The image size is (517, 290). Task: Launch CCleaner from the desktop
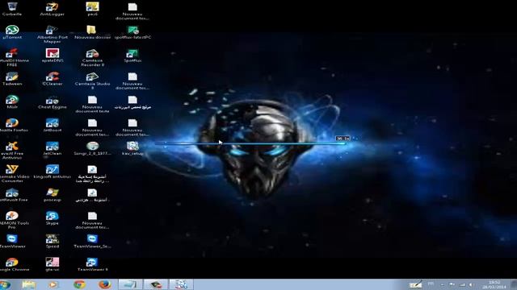52,79
